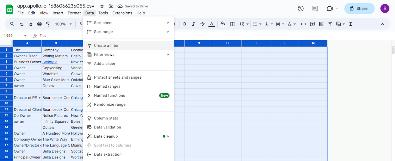Open the functions menu with the sigma icon
395x161 pixels.
point(350,24)
